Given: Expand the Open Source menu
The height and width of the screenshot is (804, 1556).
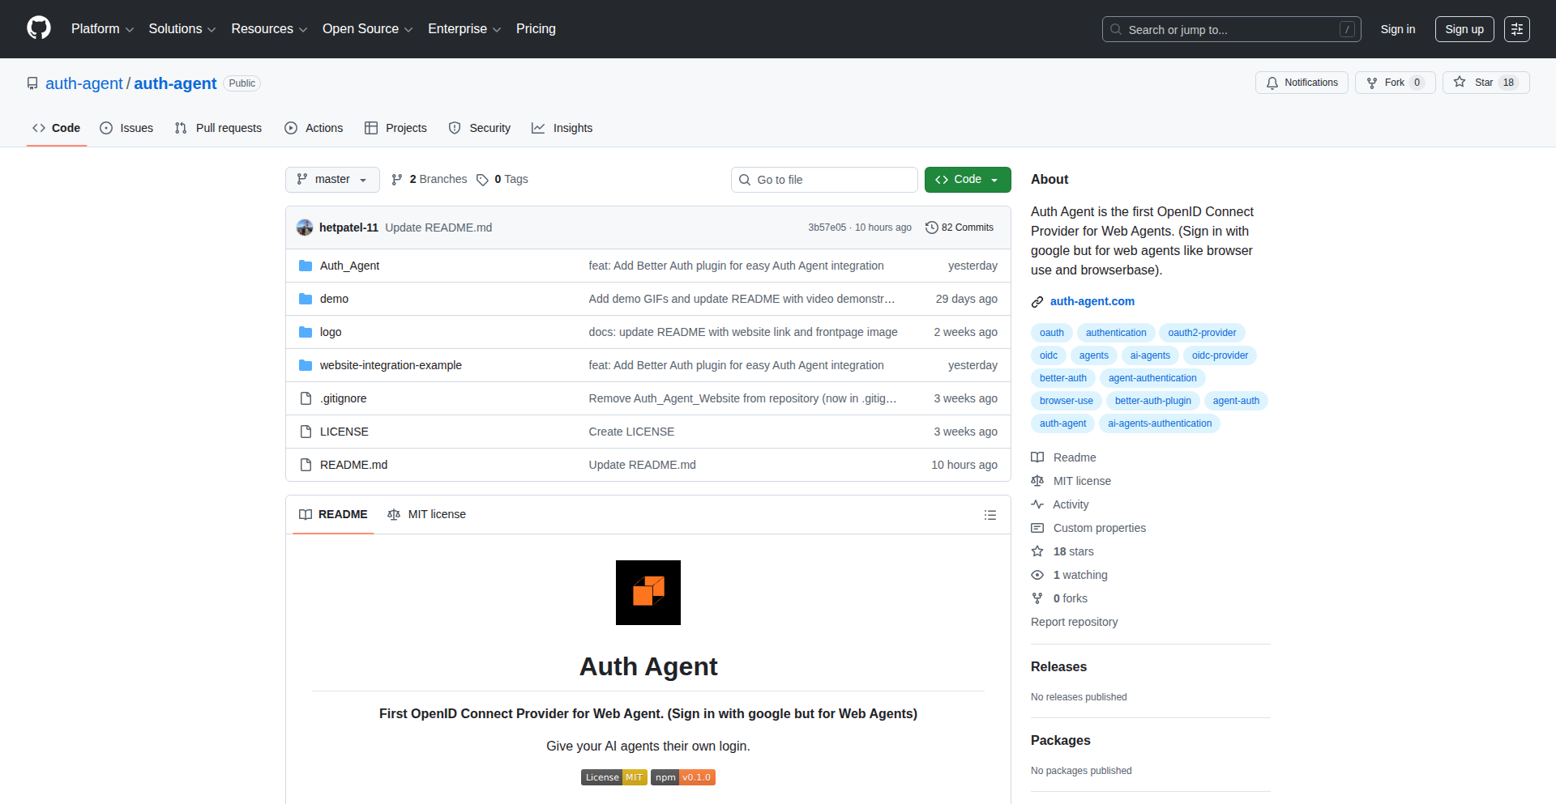Looking at the screenshot, I should [368, 29].
